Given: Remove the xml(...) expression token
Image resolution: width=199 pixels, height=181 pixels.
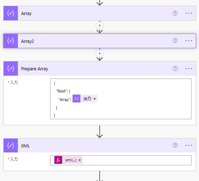Looking at the screenshot, I should pyautogui.click(x=80, y=160).
